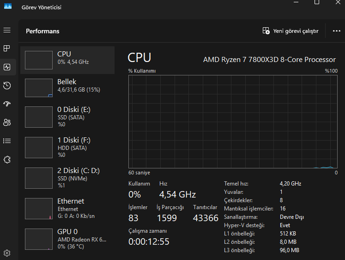Open the three-dot more options menu
The image size is (345, 260).
coord(336,31)
